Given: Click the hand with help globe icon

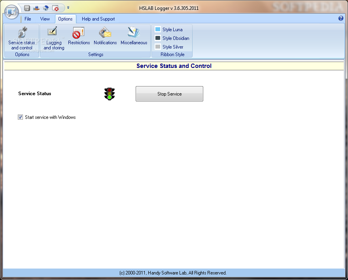Looking at the screenshot, I should (36, 8).
